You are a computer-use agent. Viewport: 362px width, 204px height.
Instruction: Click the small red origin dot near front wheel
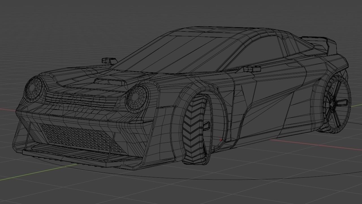pos(221,140)
